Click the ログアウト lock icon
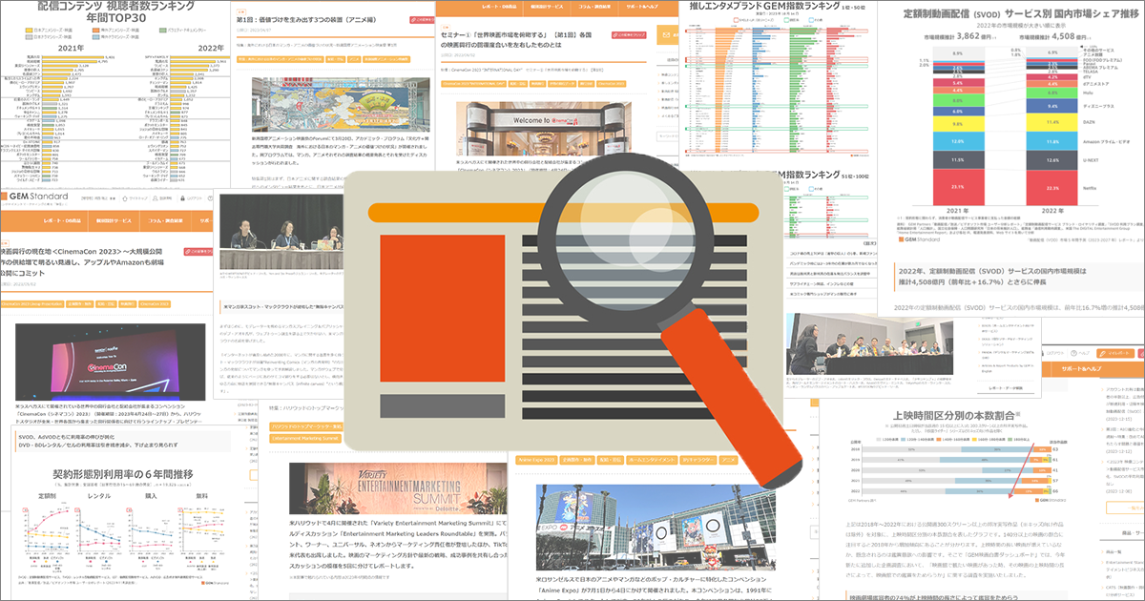This screenshot has width=1145, height=601. [x=183, y=198]
